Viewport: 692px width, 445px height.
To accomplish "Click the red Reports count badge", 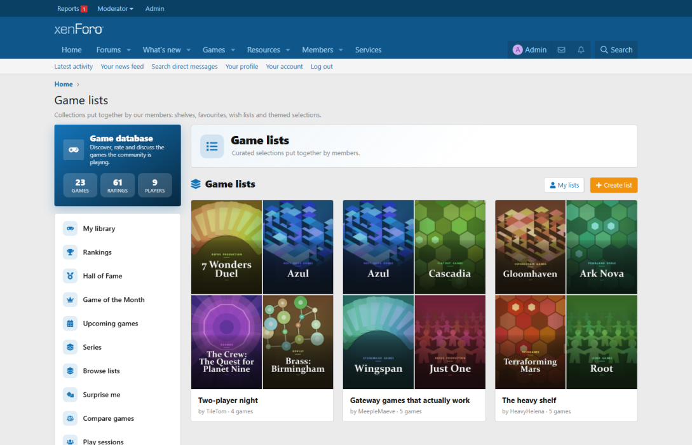I will point(84,9).
